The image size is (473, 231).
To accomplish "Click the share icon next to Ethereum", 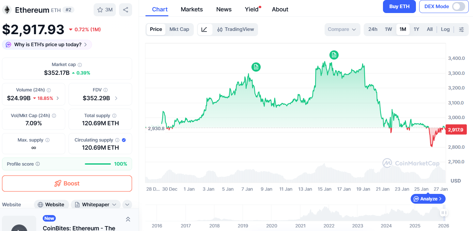I will coord(126,10).
